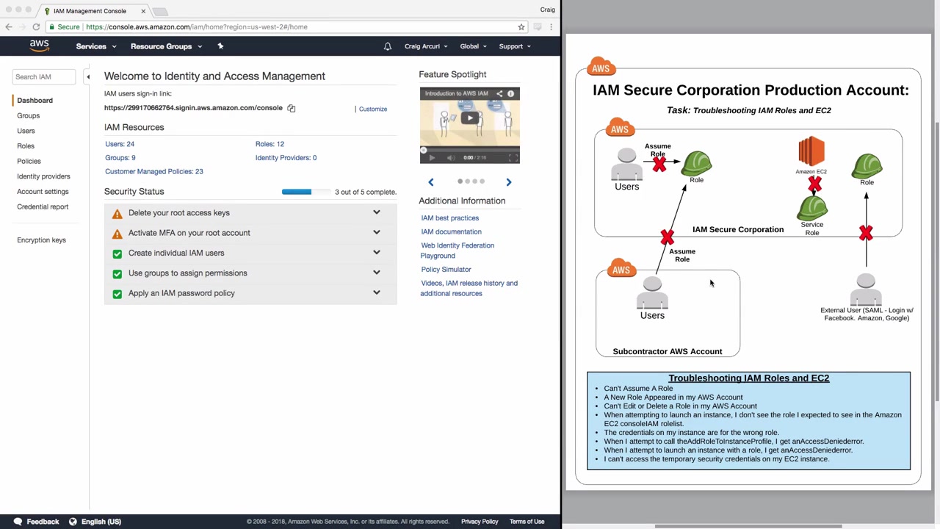Click into the Search IAM field
The width and height of the screenshot is (940, 529).
coord(43,76)
